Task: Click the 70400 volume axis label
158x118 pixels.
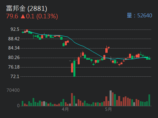Action: point(13,90)
